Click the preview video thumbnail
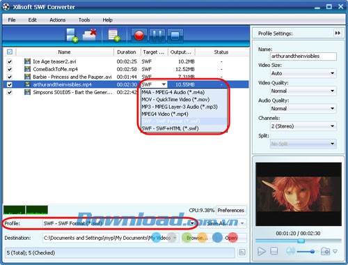This screenshot has width=348, height=265. 299,194
